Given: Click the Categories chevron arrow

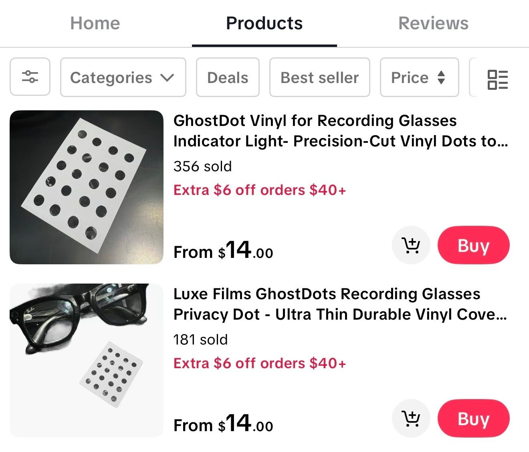Looking at the screenshot, I should point(167,77).
